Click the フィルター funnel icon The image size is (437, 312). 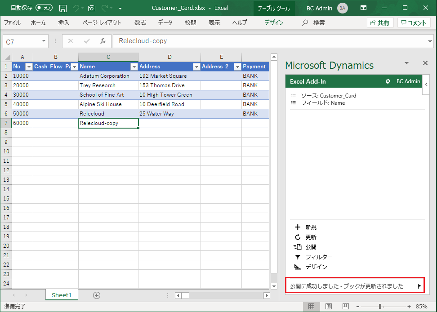[298, 257]
